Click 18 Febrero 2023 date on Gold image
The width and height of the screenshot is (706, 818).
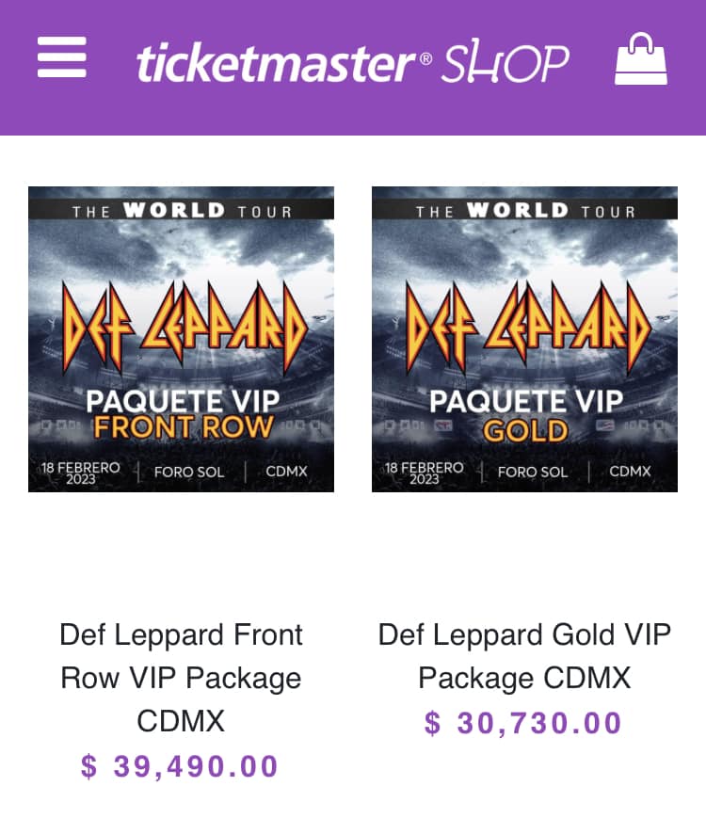pyautogui.click(x=425, y=472)
